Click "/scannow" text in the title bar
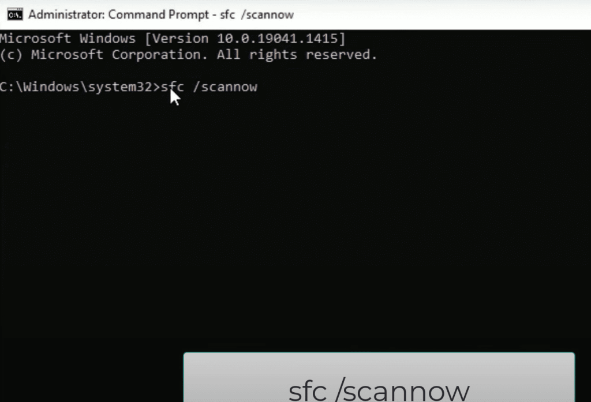This screenshot has width=591, height=402. pyautogui.click(x=267, y=14)
